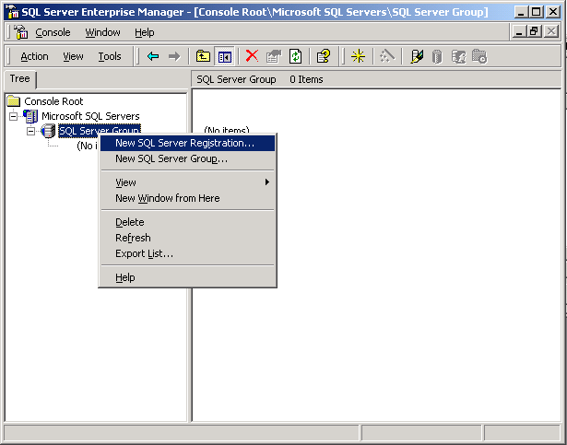This screenshot has width=567, height=445.
Task: Toggle the Show/Hide Console Tree icon
Action: coord(224,56)
